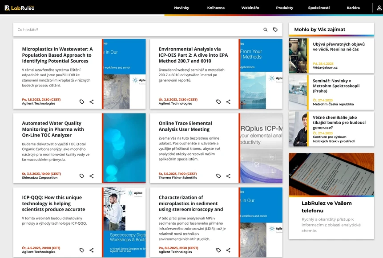This screenshot has height=258, width=383.
Task: Click 'Shimadzu Corporation' company label
Action: (40, 178)
